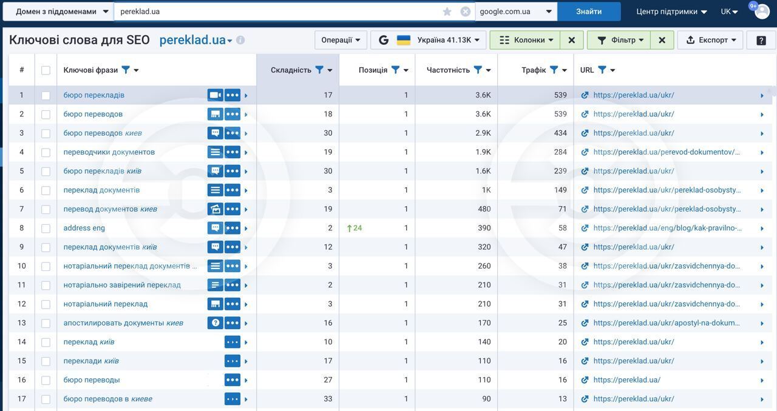Click the Знайти button
Image resolution: width=777 pixels, height=411 pixels.
[x=589, y=12]
